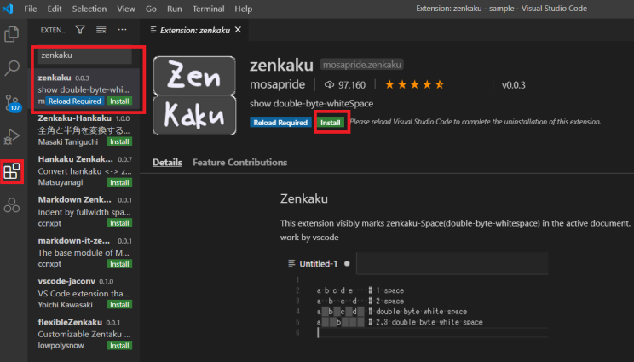Select the vscode-jaconv list entry
This screenshot has height=362, width=634.
[x=85, y=293]
